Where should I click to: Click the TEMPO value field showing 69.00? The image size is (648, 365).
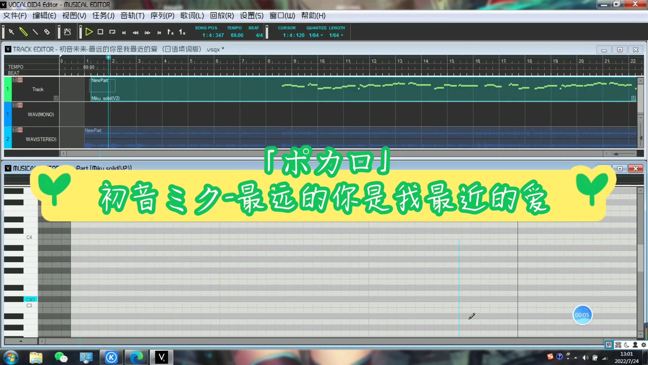pos(236,35)
